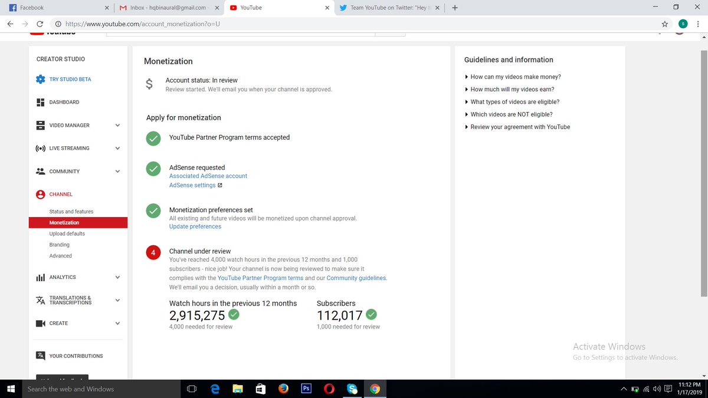Screen dimensions: 708x398
Task: Click the Try Studio Beta gear icon
Action: [41, 79]
